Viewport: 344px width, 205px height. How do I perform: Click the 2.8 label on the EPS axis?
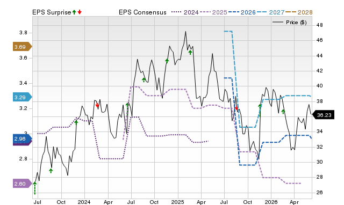click(x=23, y=159)
